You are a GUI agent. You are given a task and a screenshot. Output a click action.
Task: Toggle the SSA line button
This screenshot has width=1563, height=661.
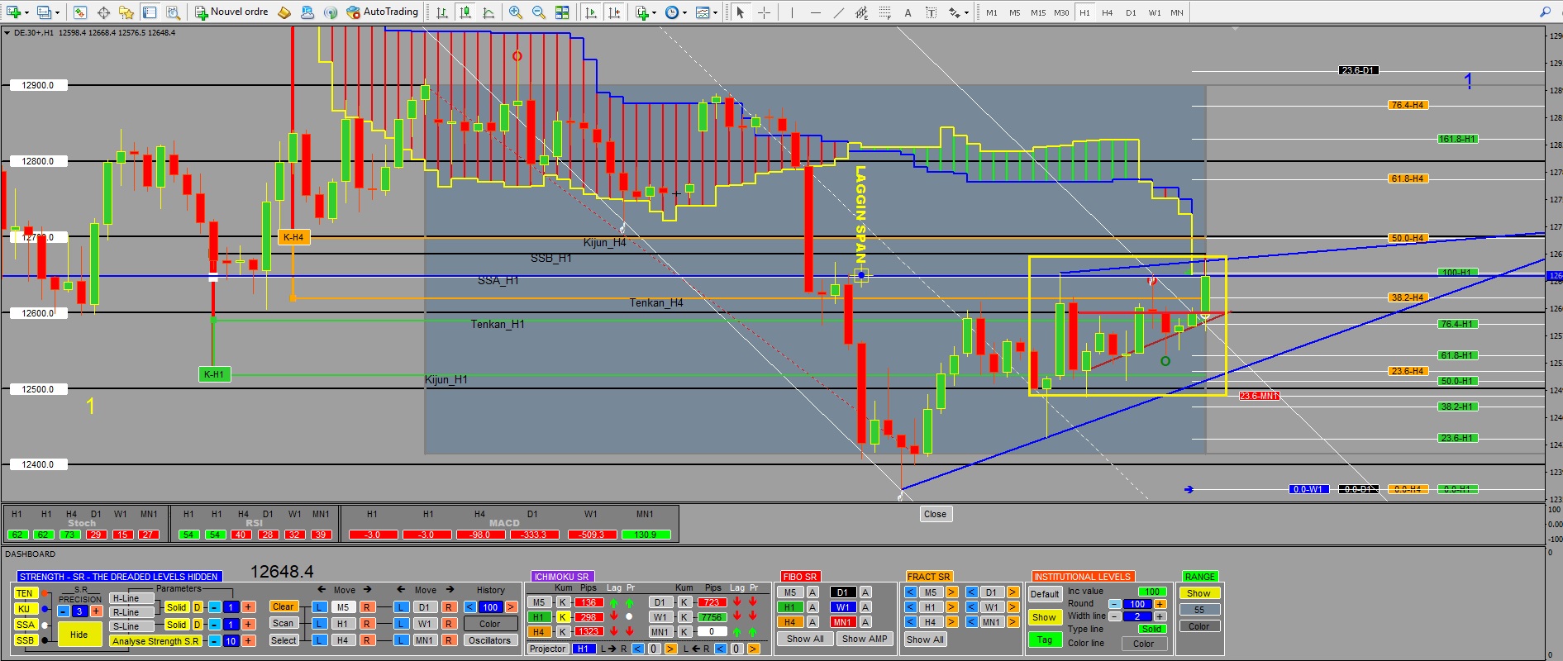click(x=26, y=625)
